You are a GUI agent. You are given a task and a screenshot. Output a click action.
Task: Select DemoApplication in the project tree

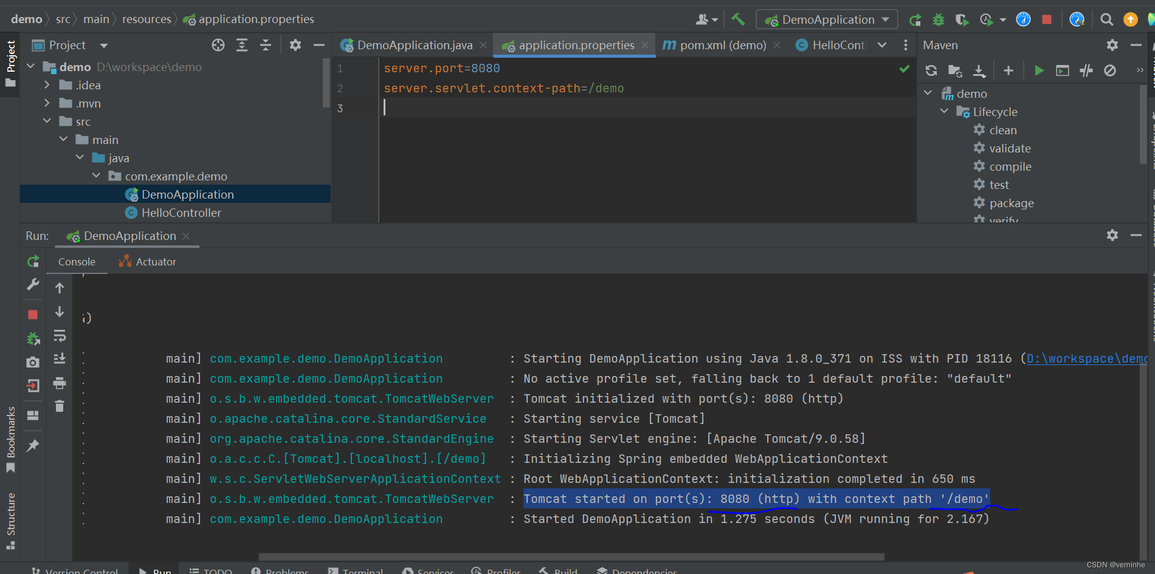pyautogui.click(x=175, y=194)
